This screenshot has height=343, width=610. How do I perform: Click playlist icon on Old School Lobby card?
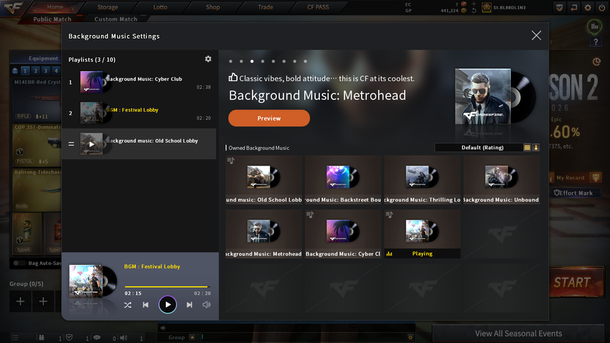[x=230, y=160]
